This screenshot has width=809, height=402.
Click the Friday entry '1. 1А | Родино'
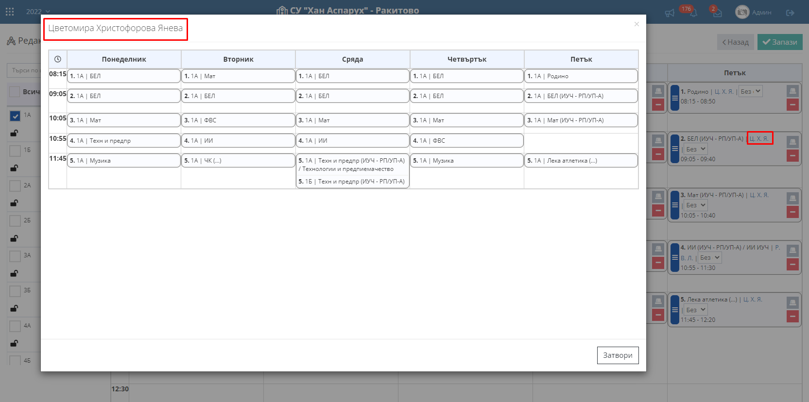(x=581, y=76)
